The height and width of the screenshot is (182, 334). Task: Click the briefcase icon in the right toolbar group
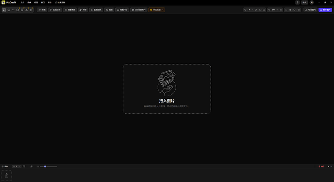[299, 10]
